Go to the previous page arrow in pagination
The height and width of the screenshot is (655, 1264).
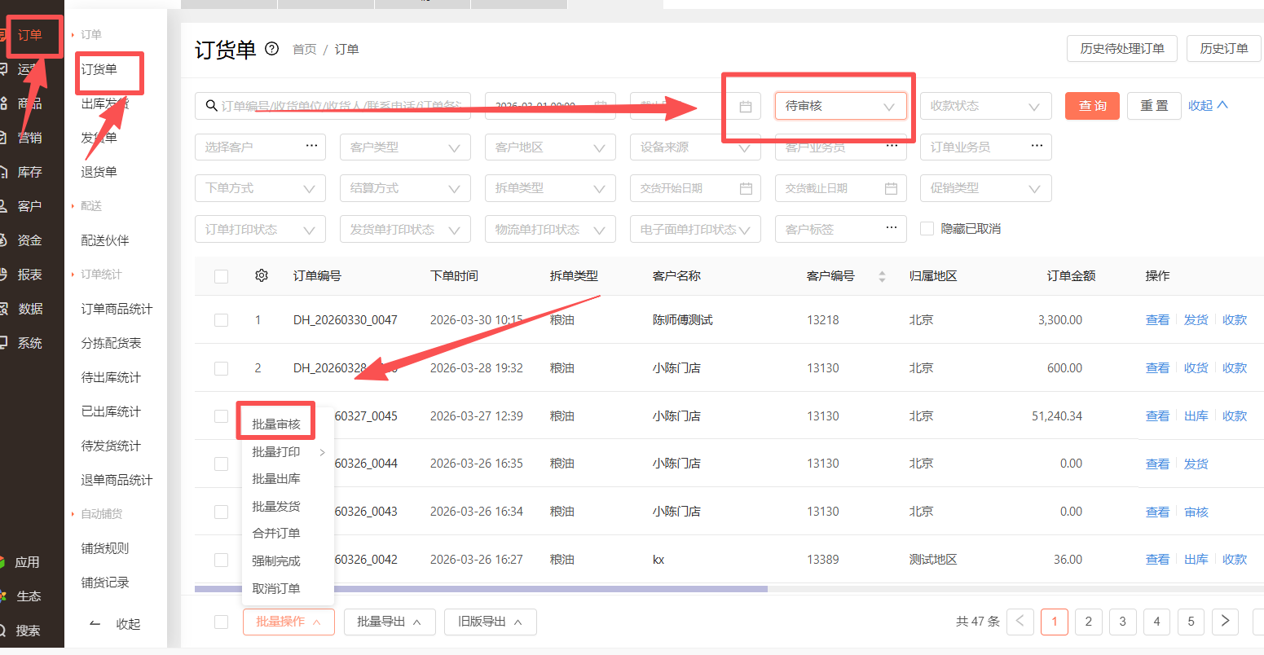[1020, 622]
